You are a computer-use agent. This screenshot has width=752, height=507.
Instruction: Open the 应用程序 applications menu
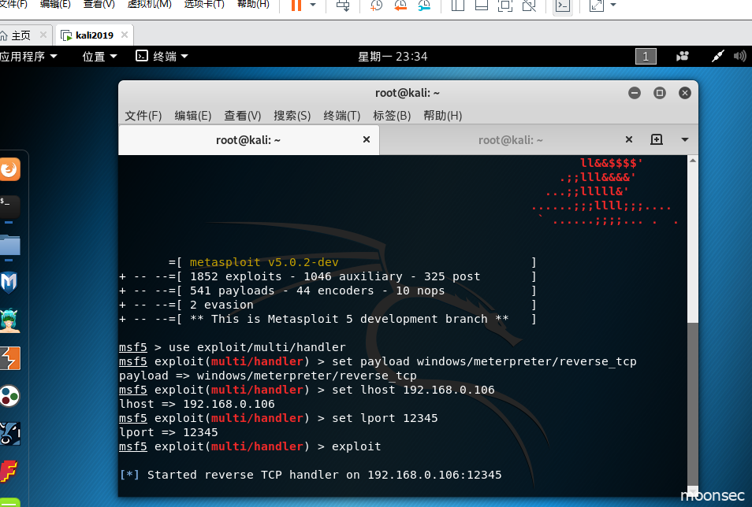pyautogui.click(x=28, y=57)
